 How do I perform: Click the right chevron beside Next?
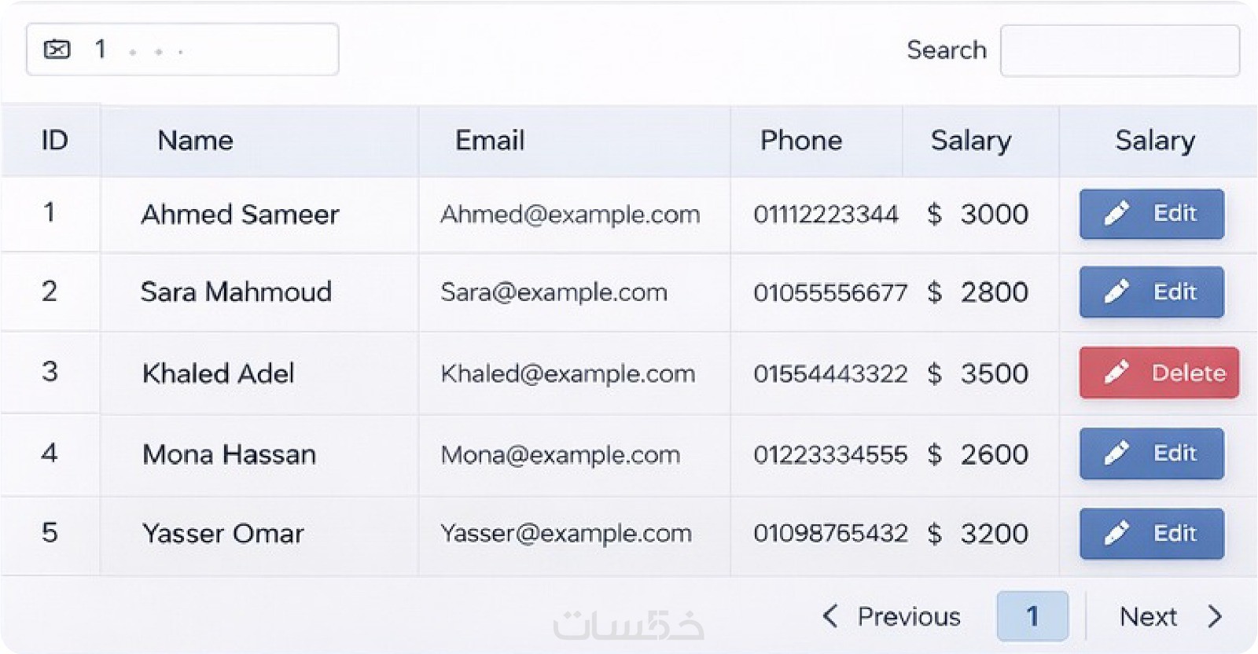pyautogui.click(x=1215, y=616)
